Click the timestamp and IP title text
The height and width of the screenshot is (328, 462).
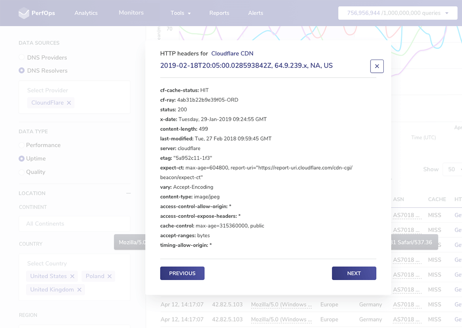(246, 66)
